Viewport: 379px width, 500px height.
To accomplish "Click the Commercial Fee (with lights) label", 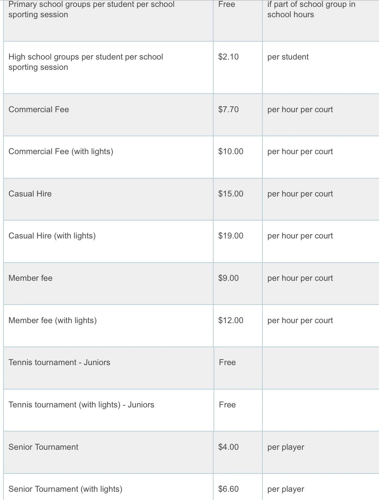I will coord(61,151).
